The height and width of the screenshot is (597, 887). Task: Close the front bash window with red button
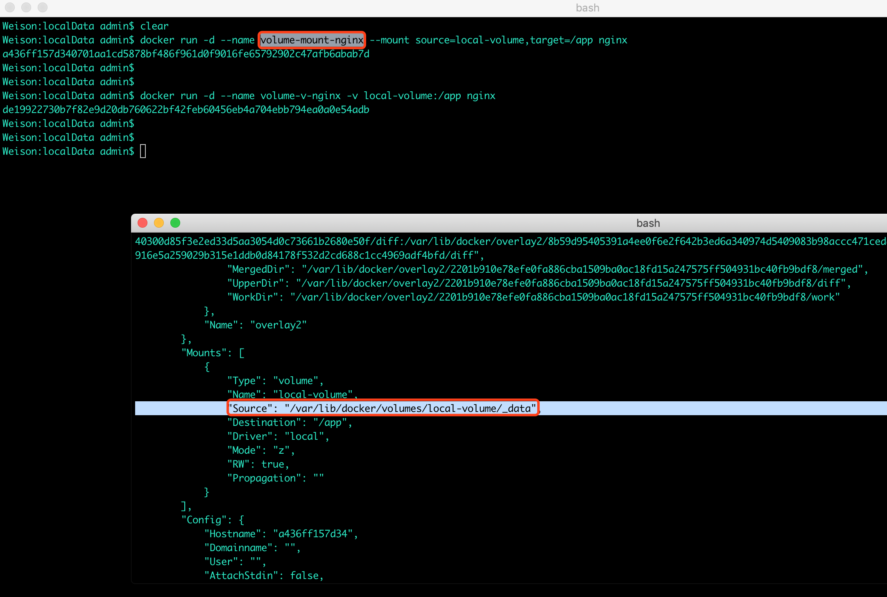[x=143, y=223]
